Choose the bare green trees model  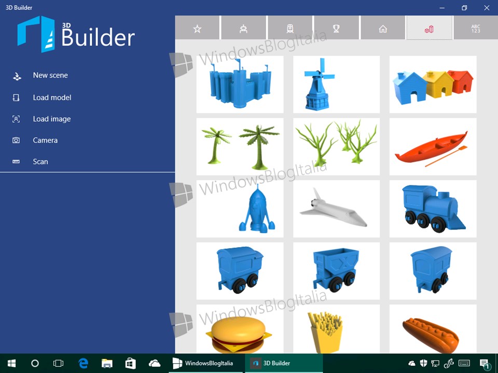[x=336, y=147]
